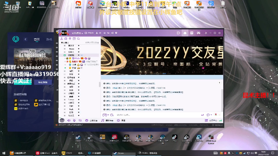
Task: Click the stop acceleration button
Action: 43,82
